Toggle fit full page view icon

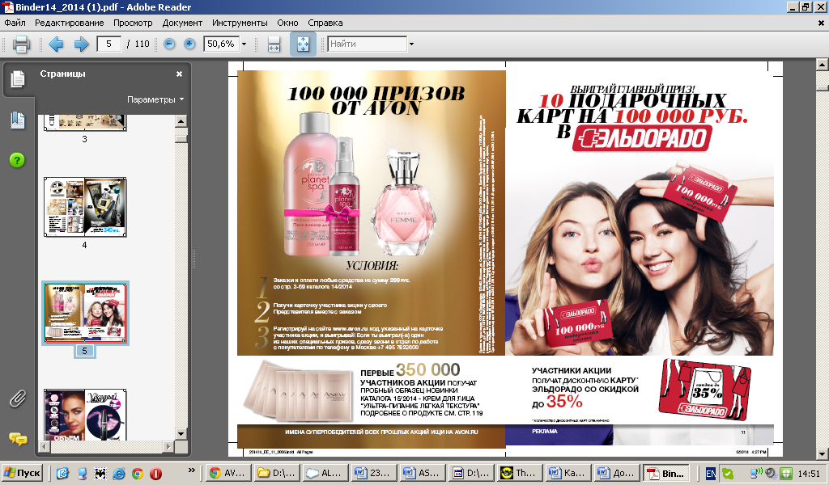point(303,44)
